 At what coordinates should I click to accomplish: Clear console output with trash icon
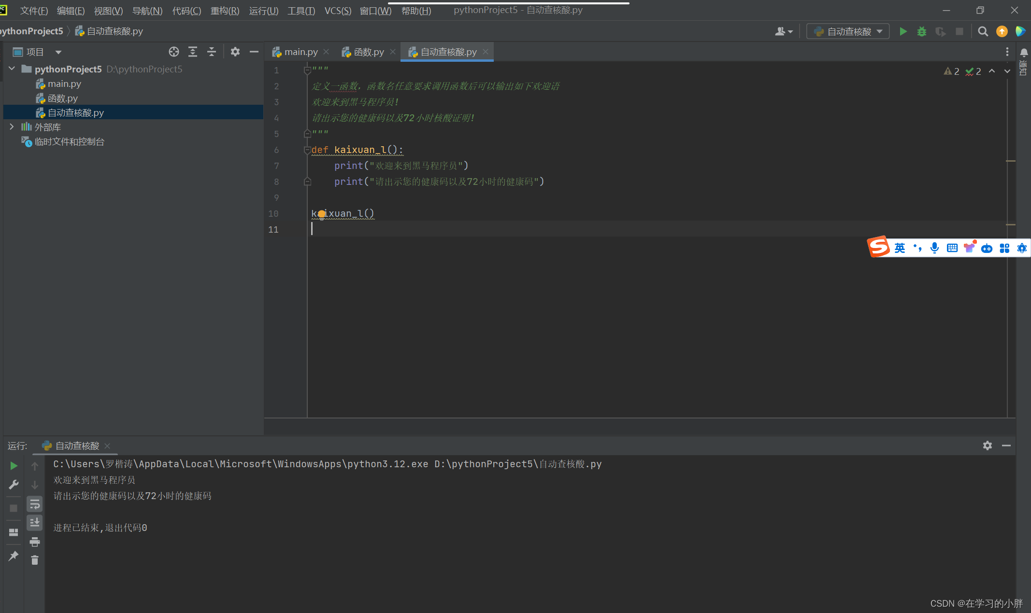(35, 560)
